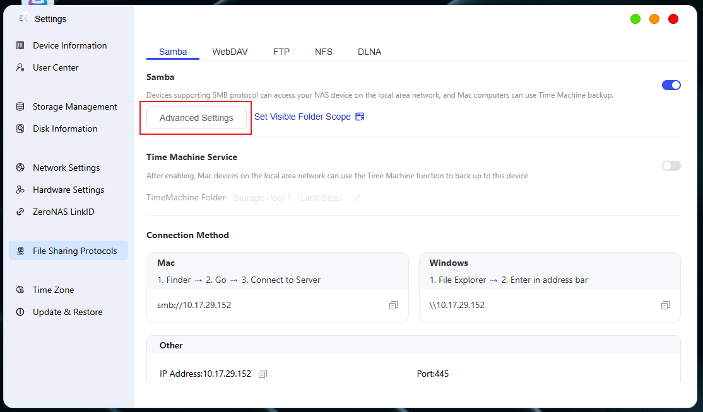This screenshot has height=412, width=703.
Task: Click the File Sharing Protocols icon
Action: [x=20, y=251]
